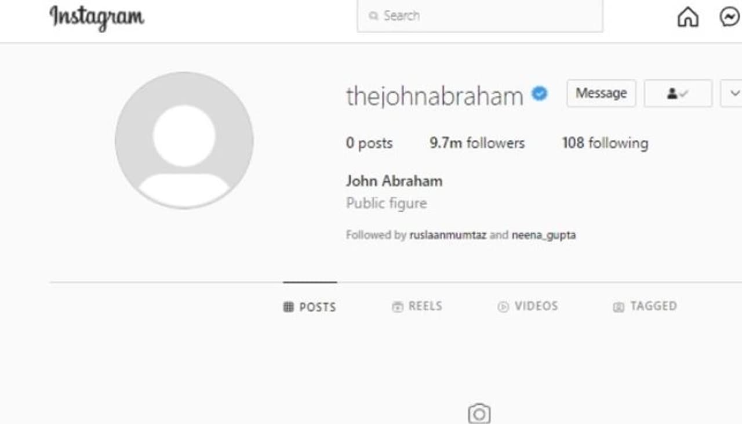Open ruslaanmumtaz profile link
The height and width of the screenshot is (424, 742).
448,235
